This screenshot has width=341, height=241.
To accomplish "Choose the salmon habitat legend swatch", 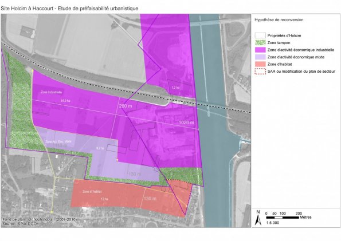I will [x=260, y=64].
